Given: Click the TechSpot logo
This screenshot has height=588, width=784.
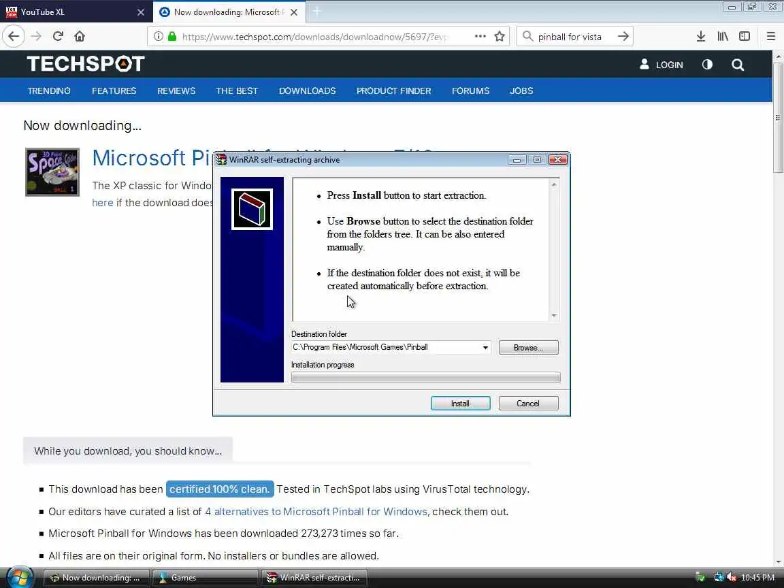Looking at the screenshot, I should click(86, 63).
